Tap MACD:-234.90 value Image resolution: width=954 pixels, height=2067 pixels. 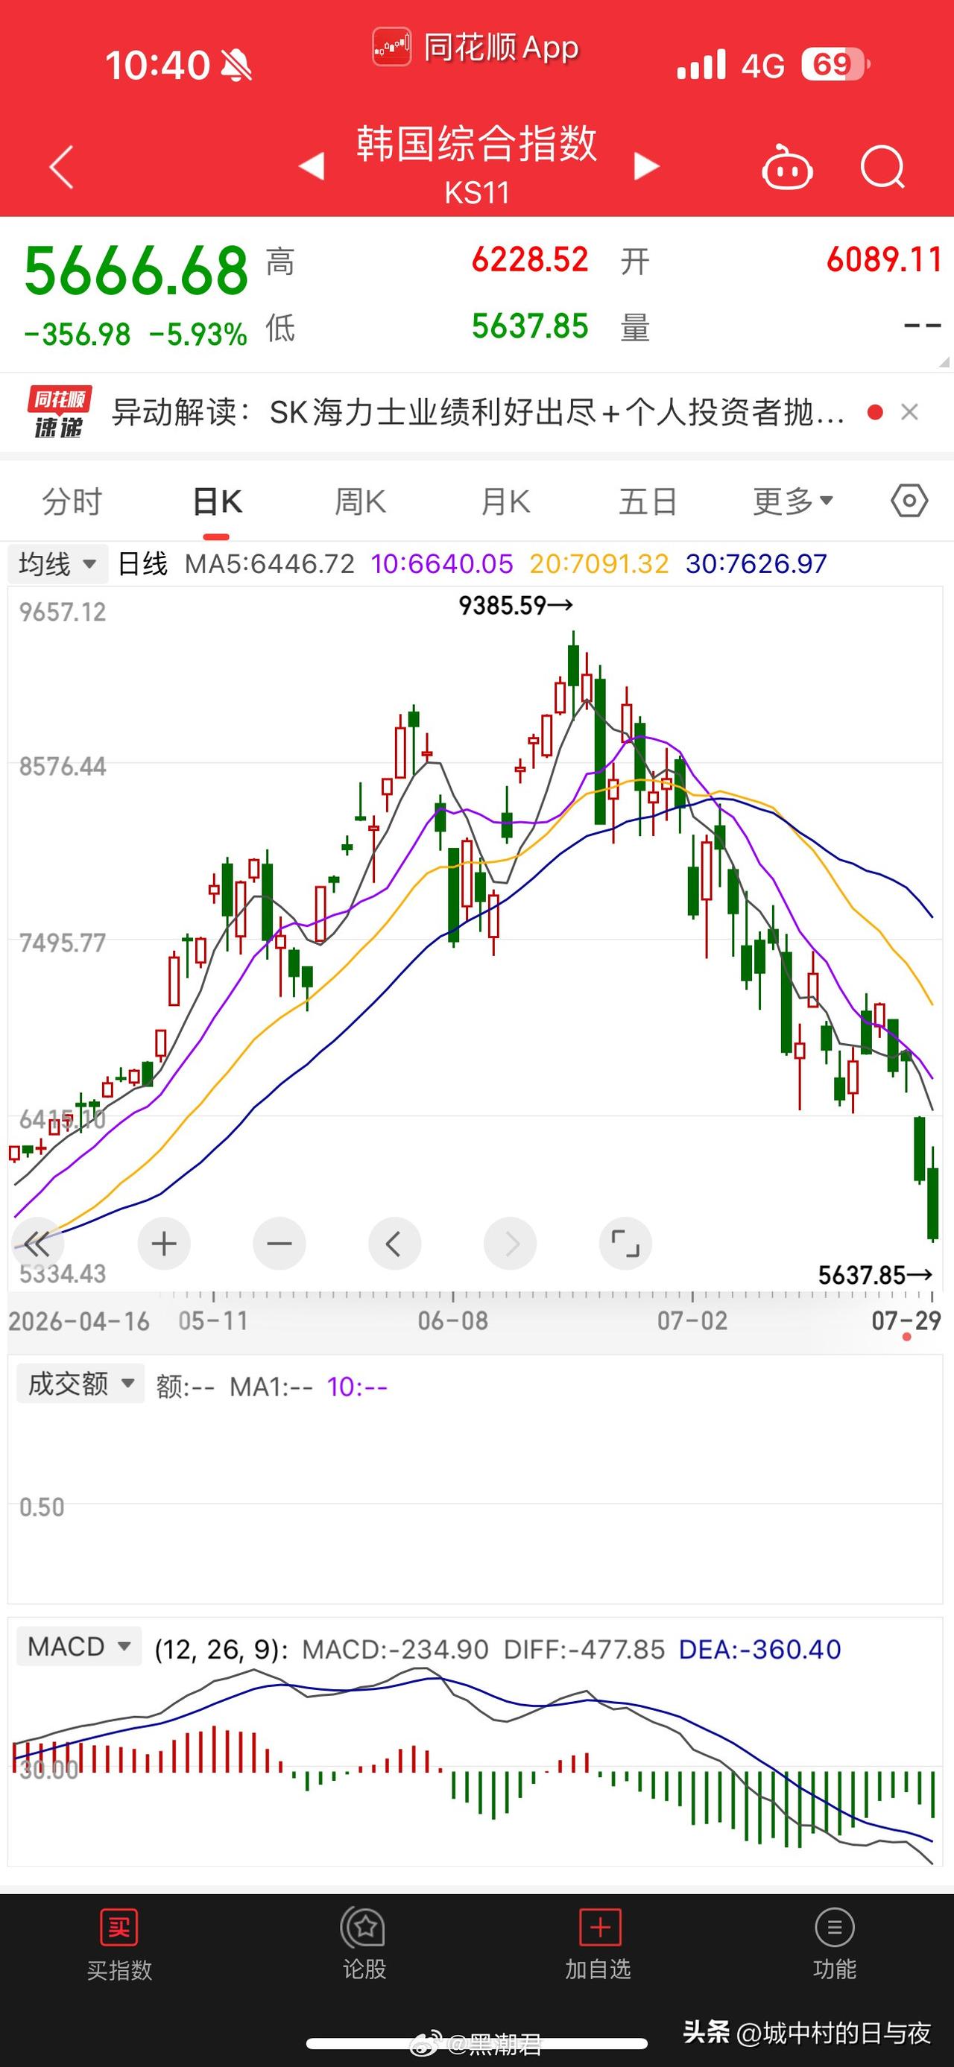point(395,1649)
